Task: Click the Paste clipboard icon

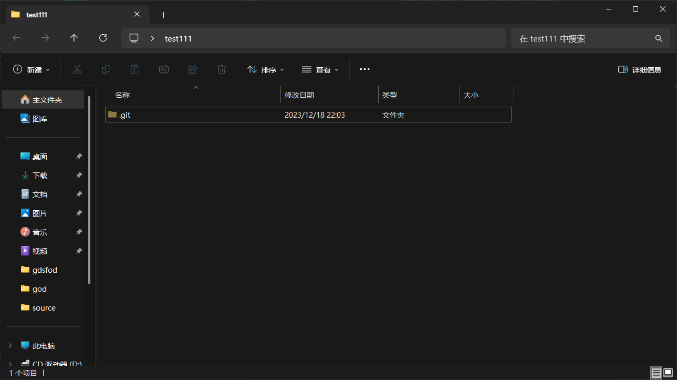Action: pos(135,69)
